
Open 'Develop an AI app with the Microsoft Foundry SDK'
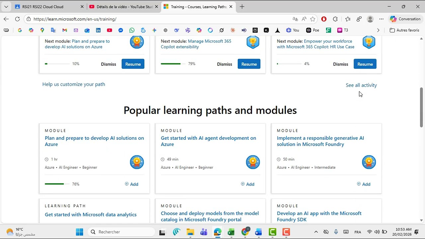tap(319, 216)
